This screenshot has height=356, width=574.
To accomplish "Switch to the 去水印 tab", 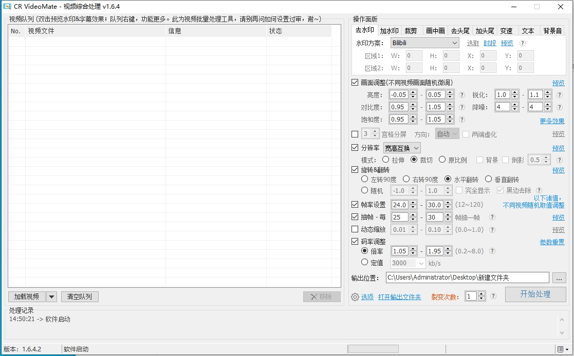I will [365, 30].
